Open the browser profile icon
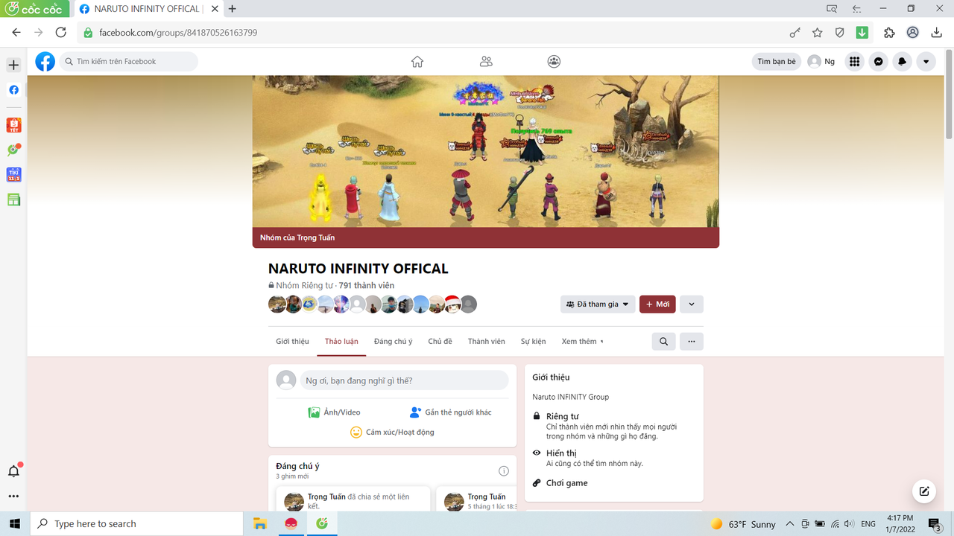954x536 pixels. [x=912, y=33]
